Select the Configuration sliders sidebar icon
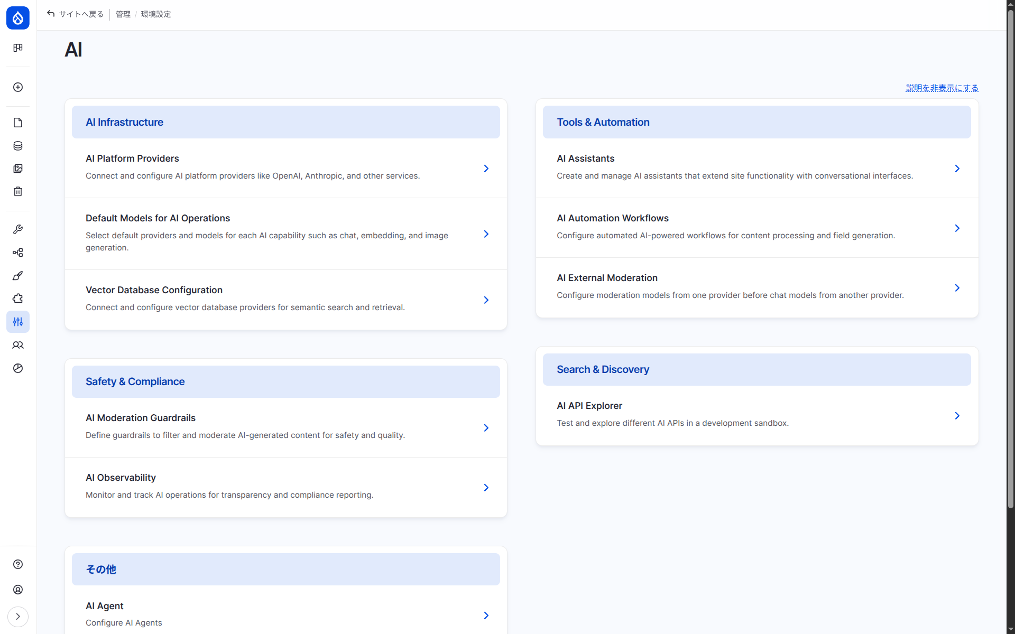 pos(18,322)
